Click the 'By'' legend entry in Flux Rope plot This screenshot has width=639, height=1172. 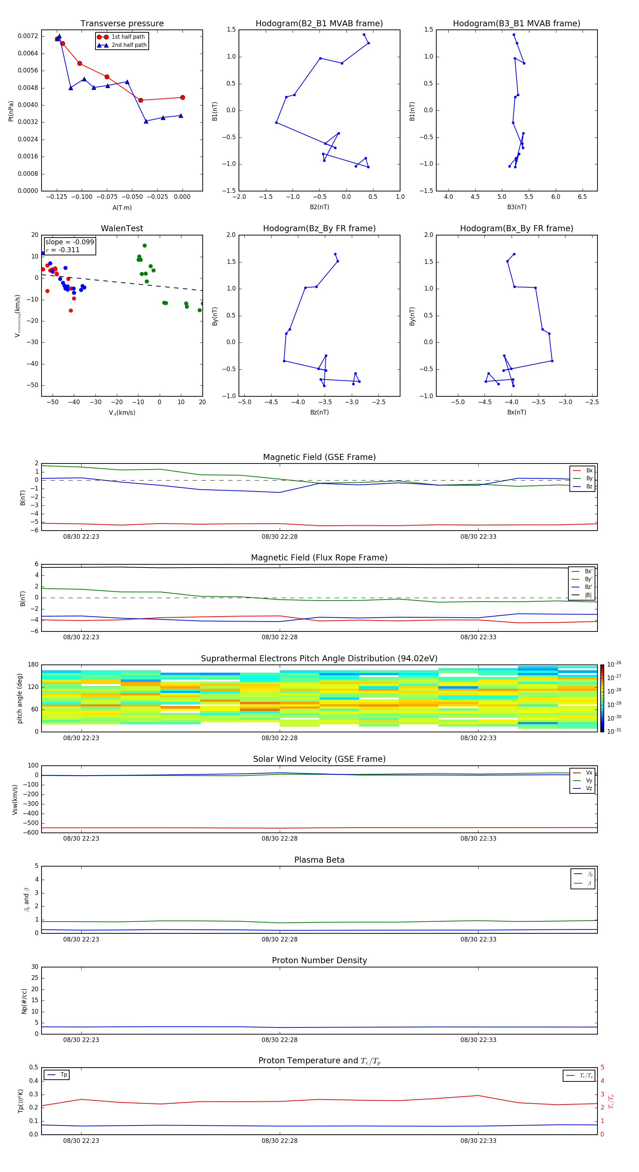(583, 579)
